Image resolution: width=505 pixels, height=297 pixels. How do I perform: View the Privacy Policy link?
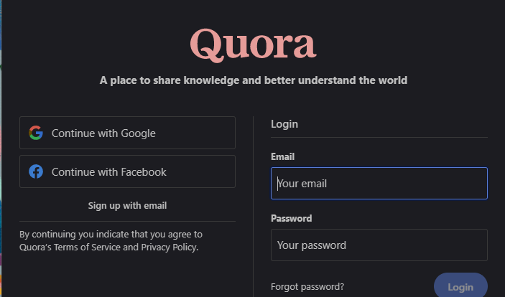[x=168, y=247]
